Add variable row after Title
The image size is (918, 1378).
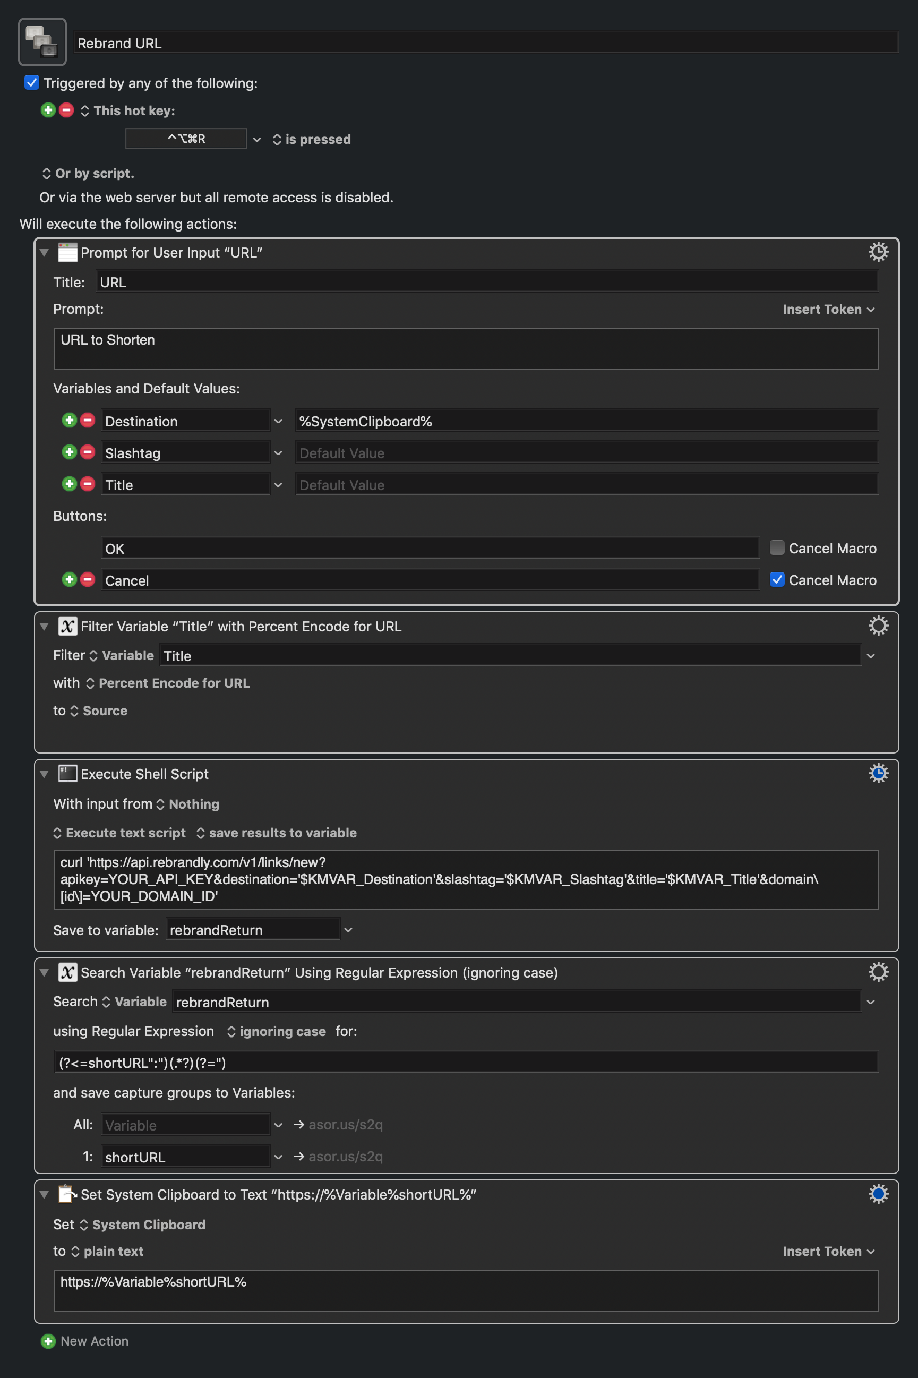(x=69, y=484)
